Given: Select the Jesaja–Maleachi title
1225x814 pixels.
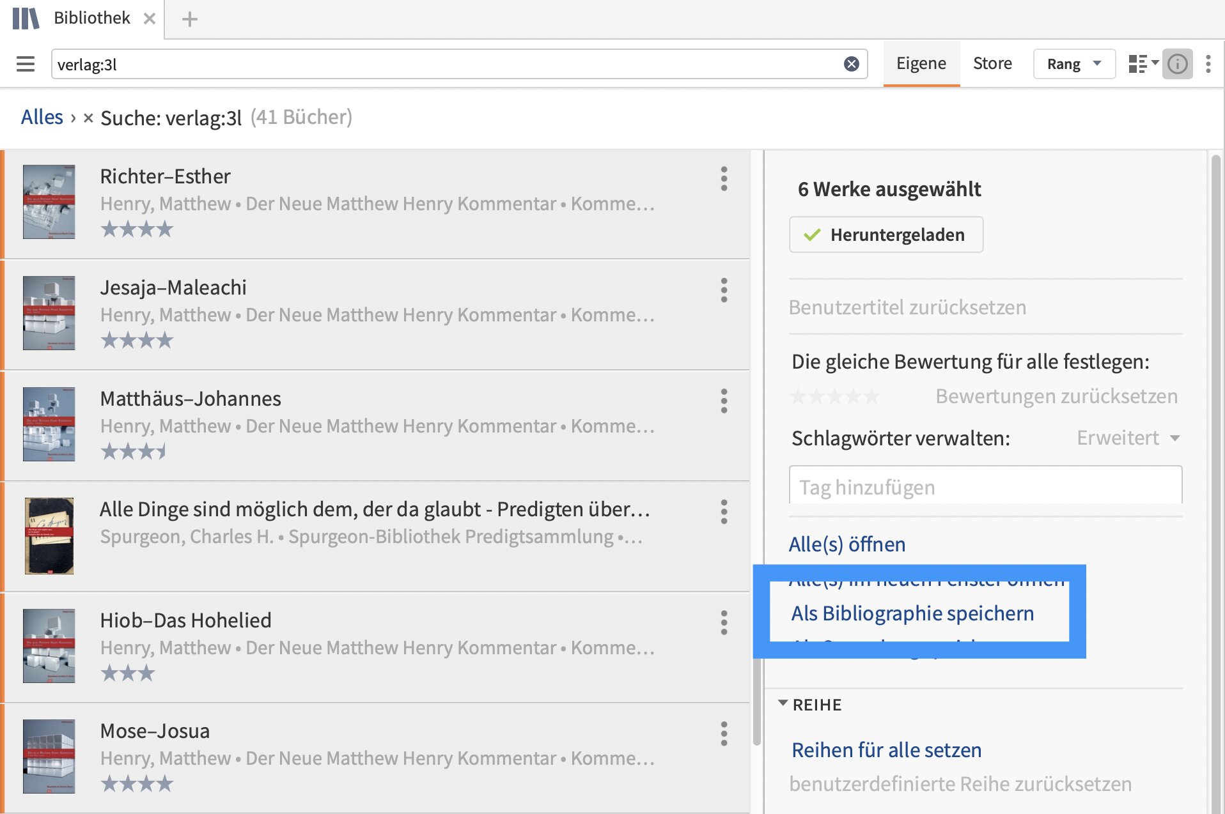Looking at the screenshot, I should [173, 288].
